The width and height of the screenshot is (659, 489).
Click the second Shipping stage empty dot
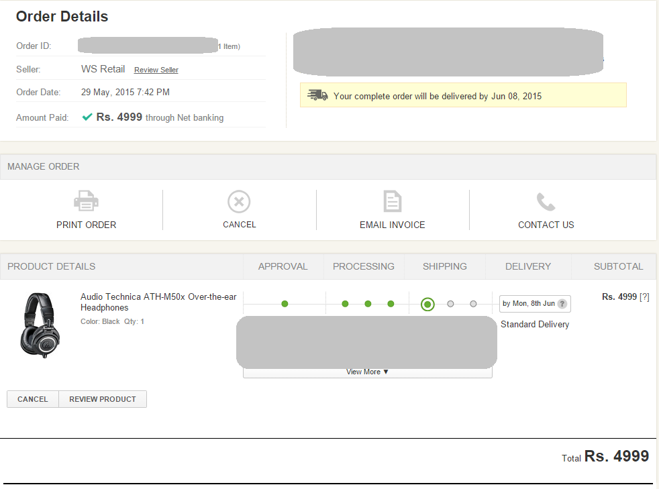450,304
